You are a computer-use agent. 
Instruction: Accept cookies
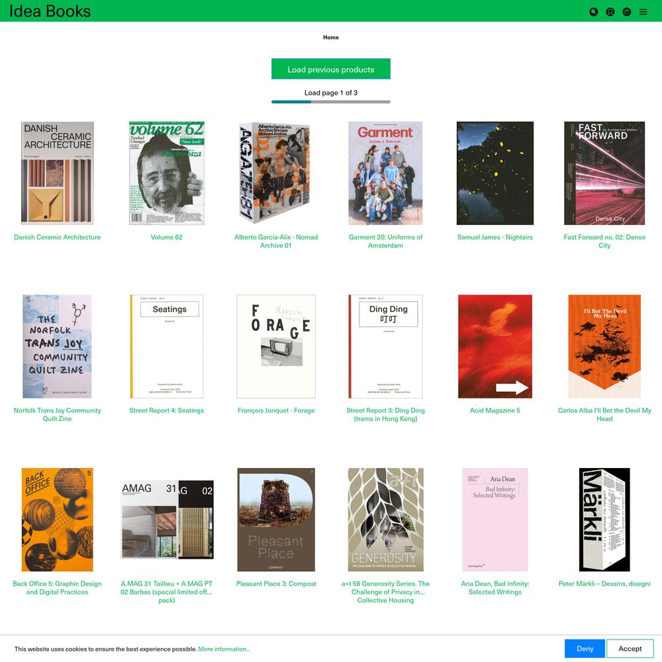pyautogui.click(x=630, y=649)
